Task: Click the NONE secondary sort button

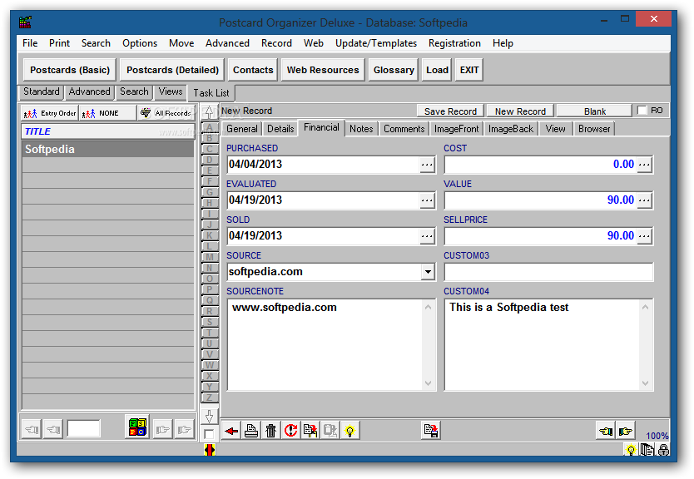Action: (107, 113)
